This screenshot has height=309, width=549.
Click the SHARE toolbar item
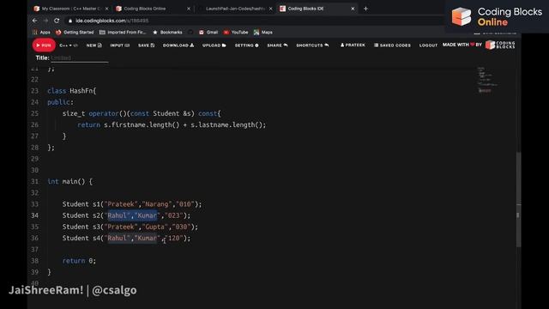coord(277,45)
